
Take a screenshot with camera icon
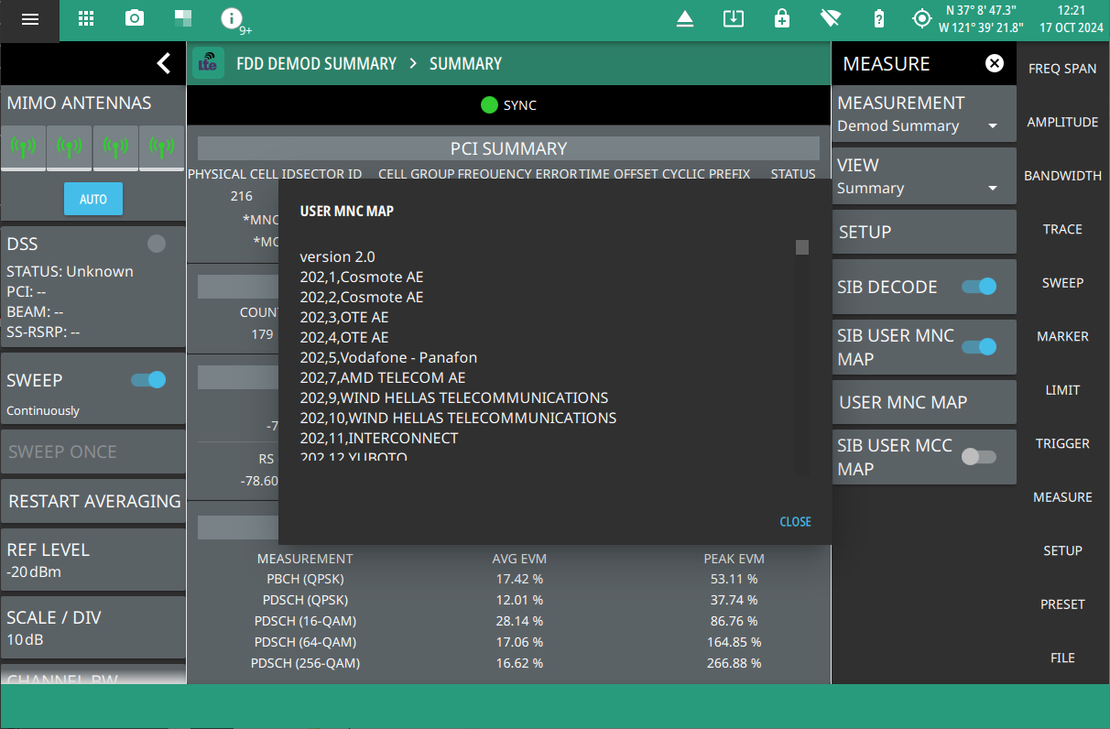[x=135, y=18]
